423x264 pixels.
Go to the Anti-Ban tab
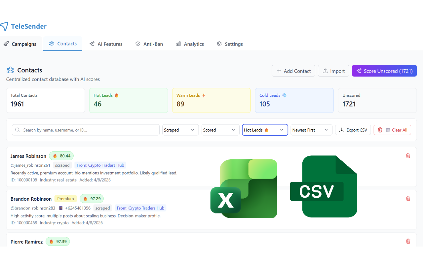click(149, 44)
